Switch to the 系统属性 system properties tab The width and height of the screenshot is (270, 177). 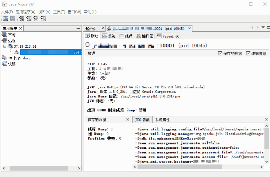pos(162,120)
